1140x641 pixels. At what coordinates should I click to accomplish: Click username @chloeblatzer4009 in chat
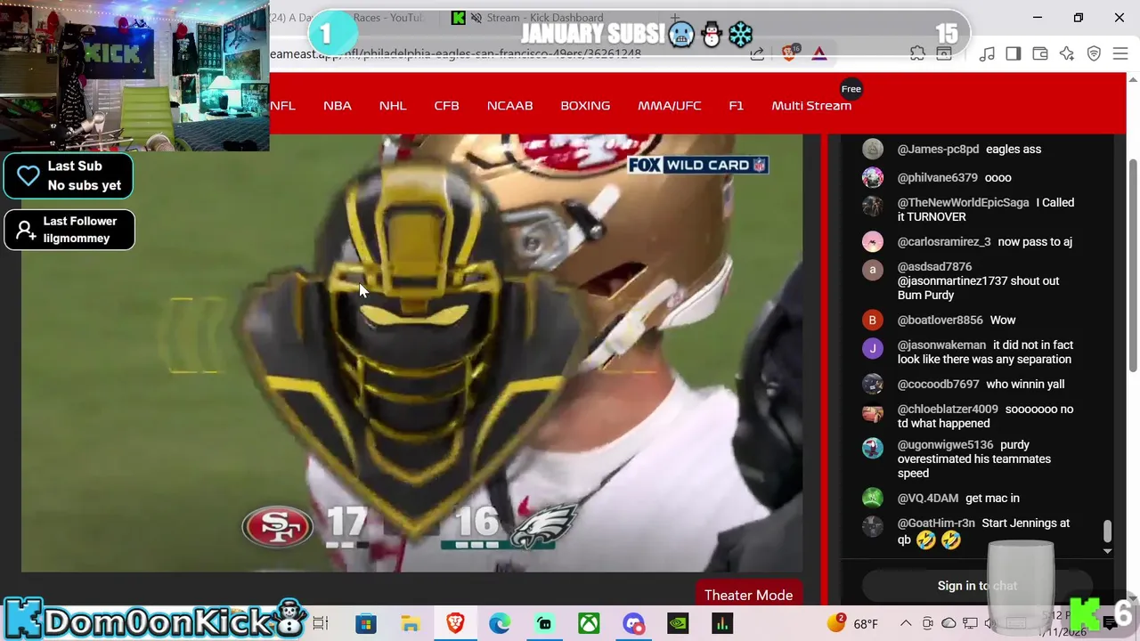click(x=948, y=409)
